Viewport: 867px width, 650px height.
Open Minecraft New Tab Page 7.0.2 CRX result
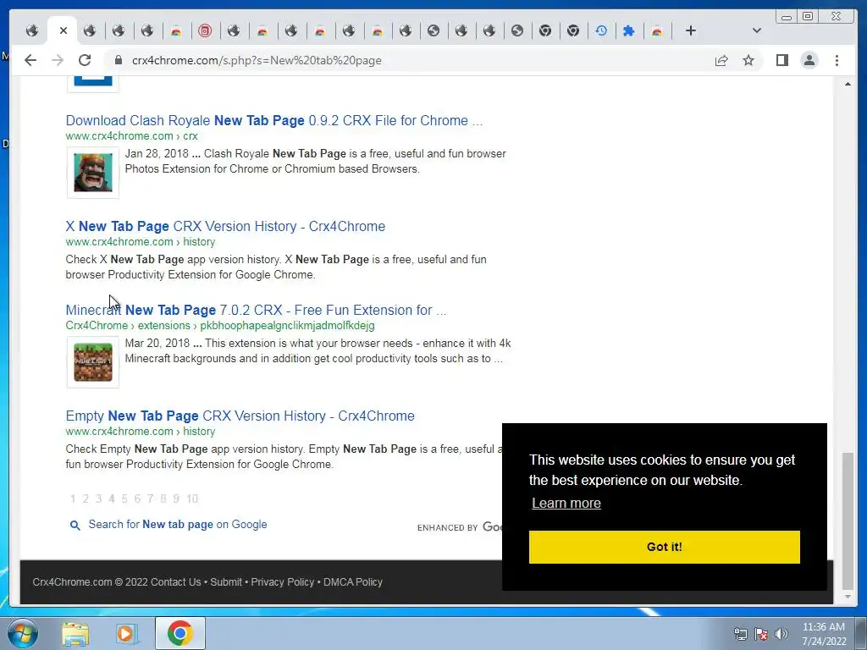pos(256,310)
